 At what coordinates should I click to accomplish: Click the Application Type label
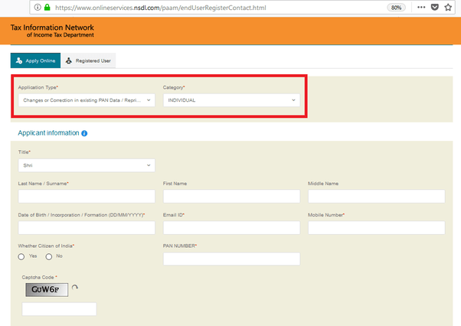click(x=38, y=87)
